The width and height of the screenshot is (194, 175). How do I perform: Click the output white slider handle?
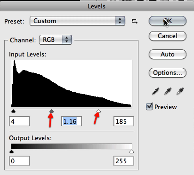click(x=131, y=151)
